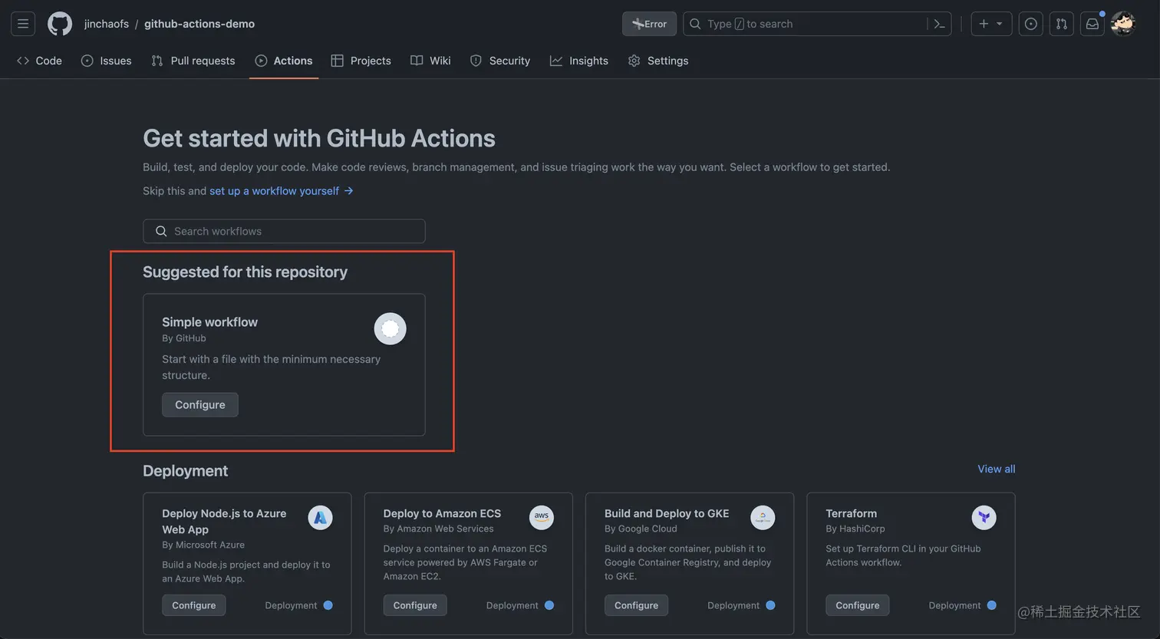Image resolution: width=1160 pixels, height=639 pixels.
Task: Configure the Terraform workflow
Action: coord(858,605)
